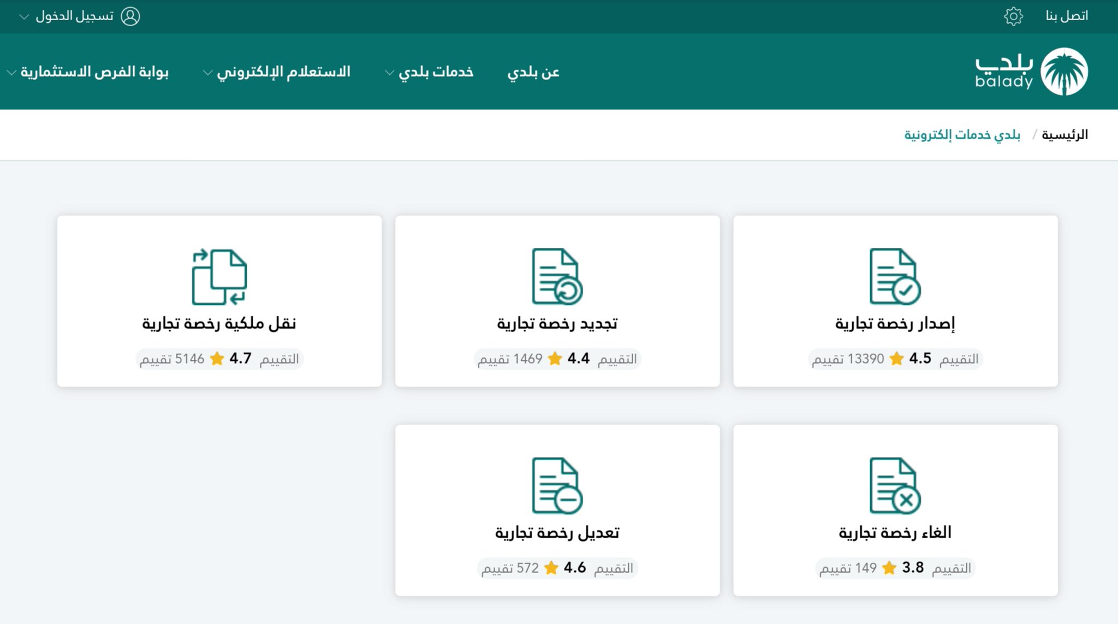Go to الرئيسية breadcrumb home link
Image resolution: width=1118 pixels, height=624 pixels.
tap(1065, 135)
